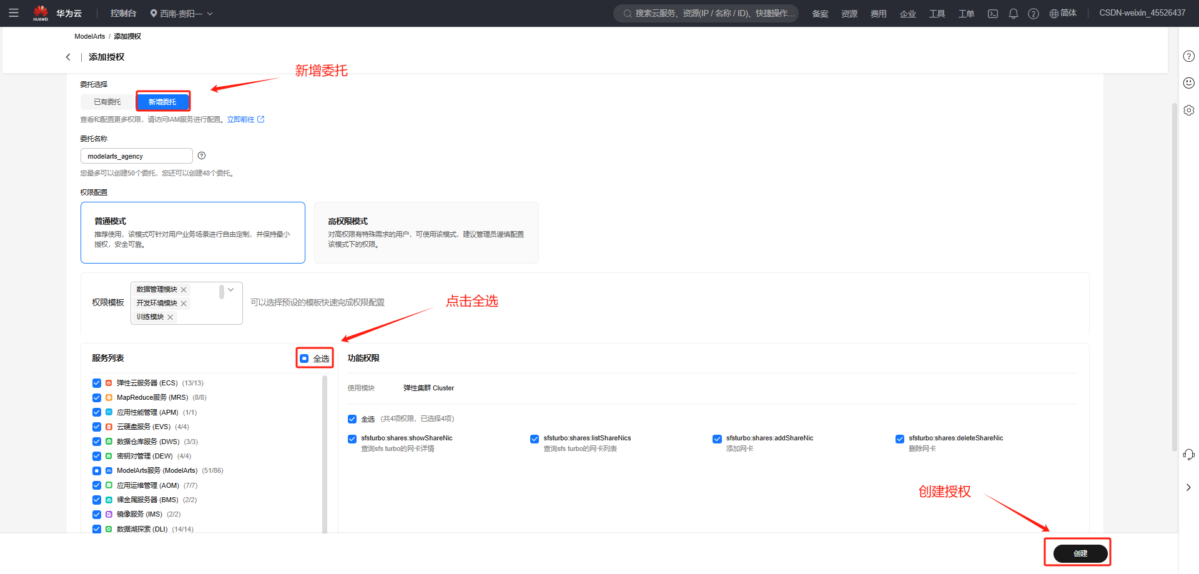This screenshot has height=574, width=1199.
Task: Toggle 镜像服务 (IMS) checkbox
Action: (x=97, y=515)
